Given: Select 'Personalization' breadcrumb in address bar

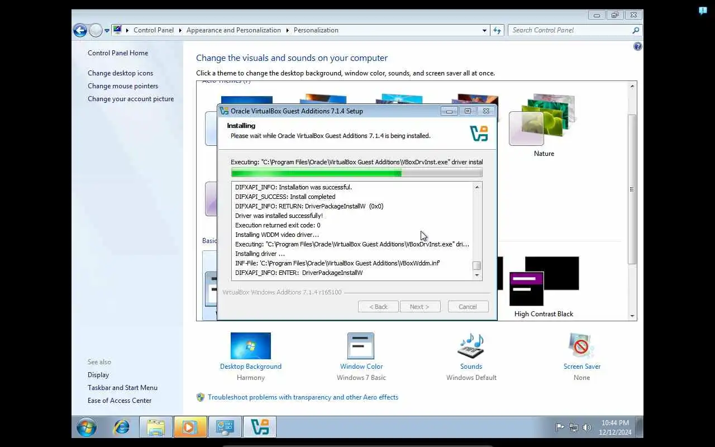Looking at the screenshot, I should pos(316,30).
